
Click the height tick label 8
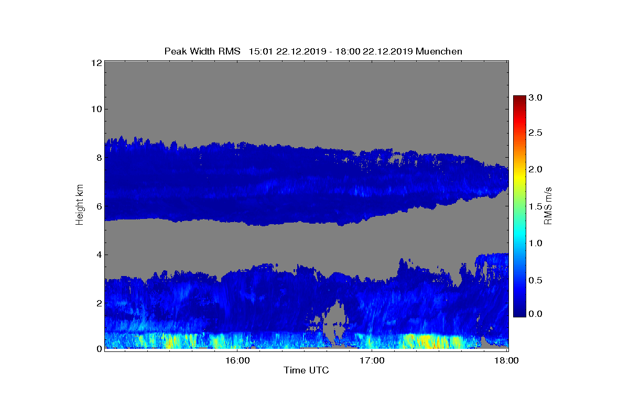point(99,158)
